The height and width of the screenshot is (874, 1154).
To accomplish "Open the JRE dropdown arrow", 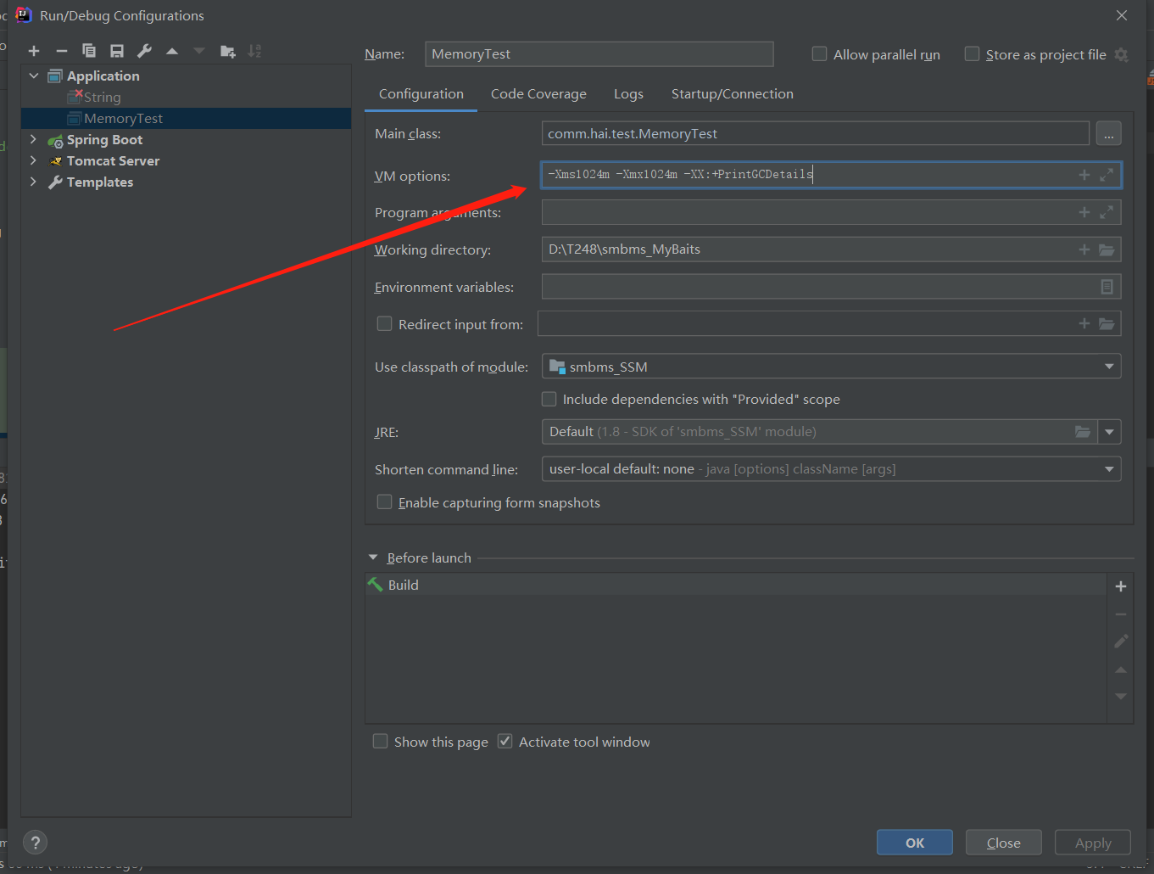I will click(x=1109, y=432).
